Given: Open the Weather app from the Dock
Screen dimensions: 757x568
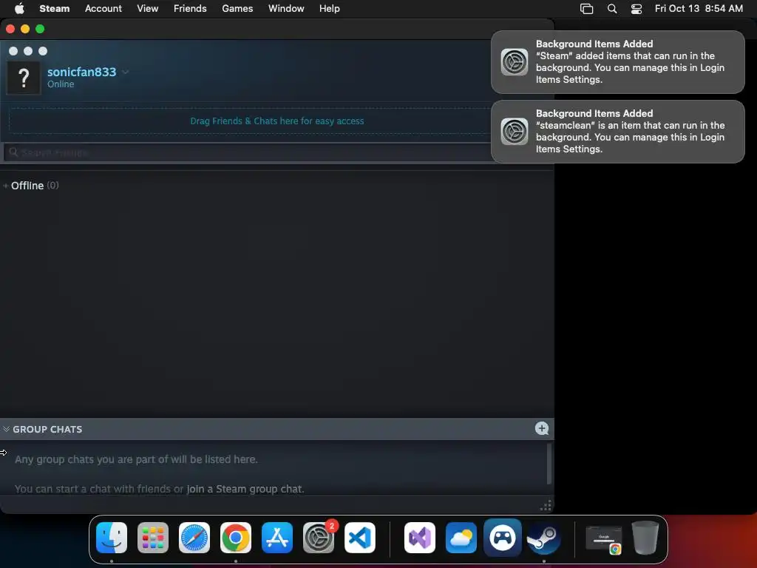Looking at the screenshot, I should (x=461, y=538).
